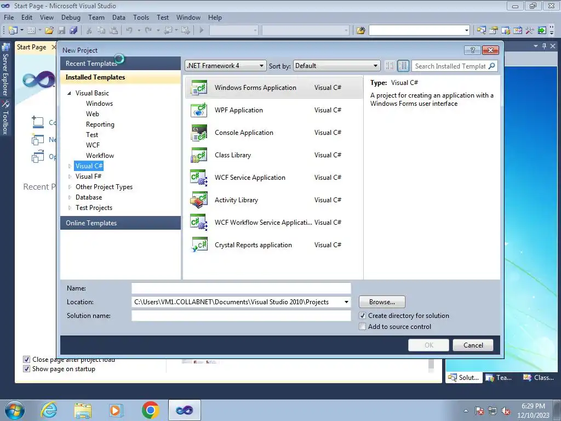This screenshot has height=421, width=561.
Task: Open the Toolbox side tab
Action: [x=5, y=118]
